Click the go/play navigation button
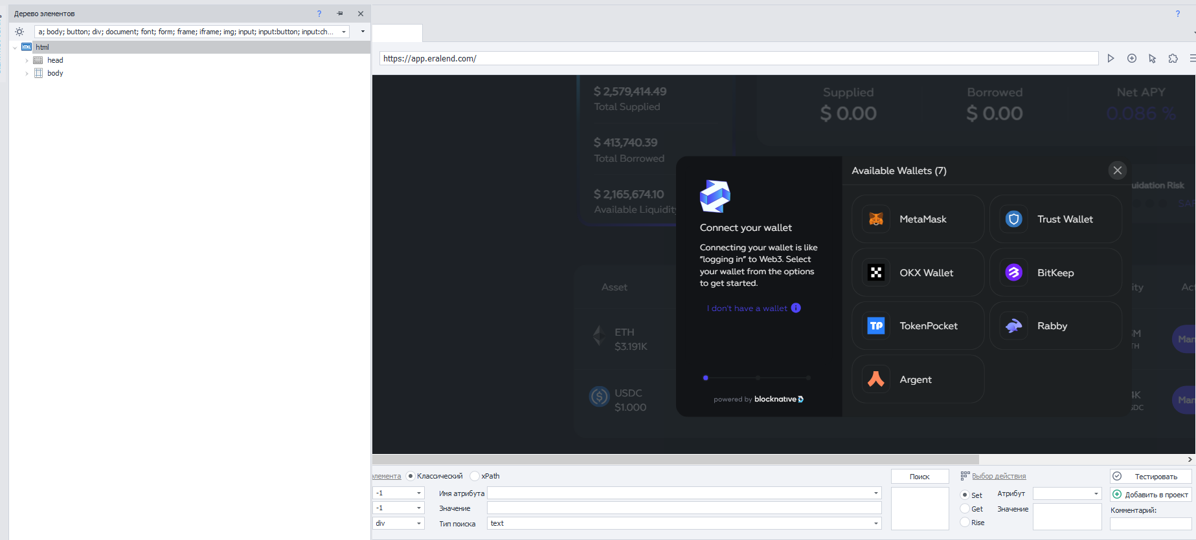The width and height of the screenshot is (1196, 540). pos(1111,58)
